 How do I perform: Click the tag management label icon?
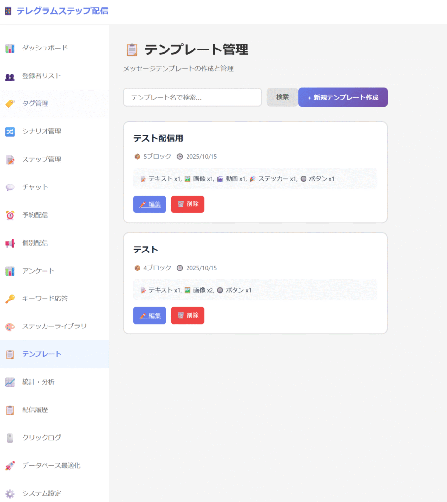click(x=10, y=104)
